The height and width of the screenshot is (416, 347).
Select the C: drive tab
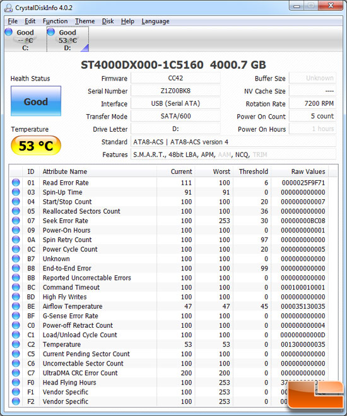coord(25,40)
